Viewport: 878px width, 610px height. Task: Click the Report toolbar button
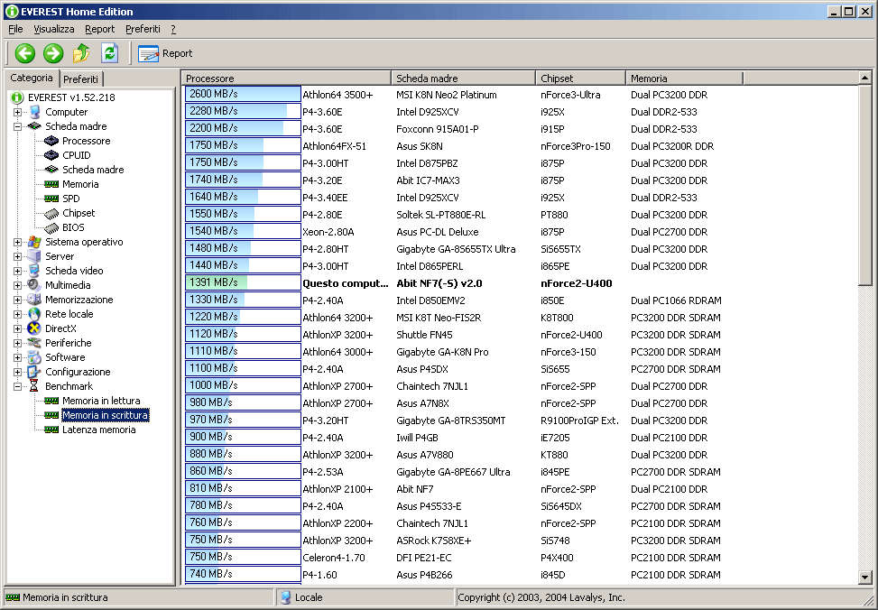tap(165, 54)
